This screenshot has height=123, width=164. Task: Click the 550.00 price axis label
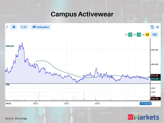(155, 50)
